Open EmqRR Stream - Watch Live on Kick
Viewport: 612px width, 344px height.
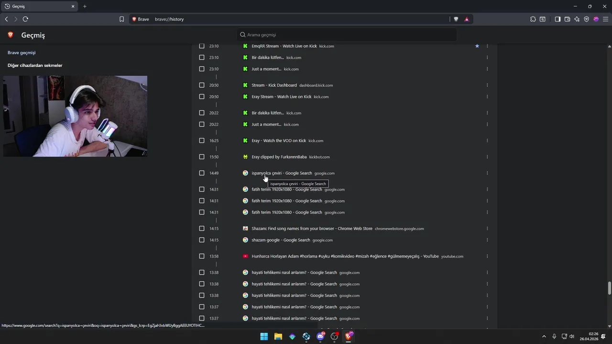(284, 46)
